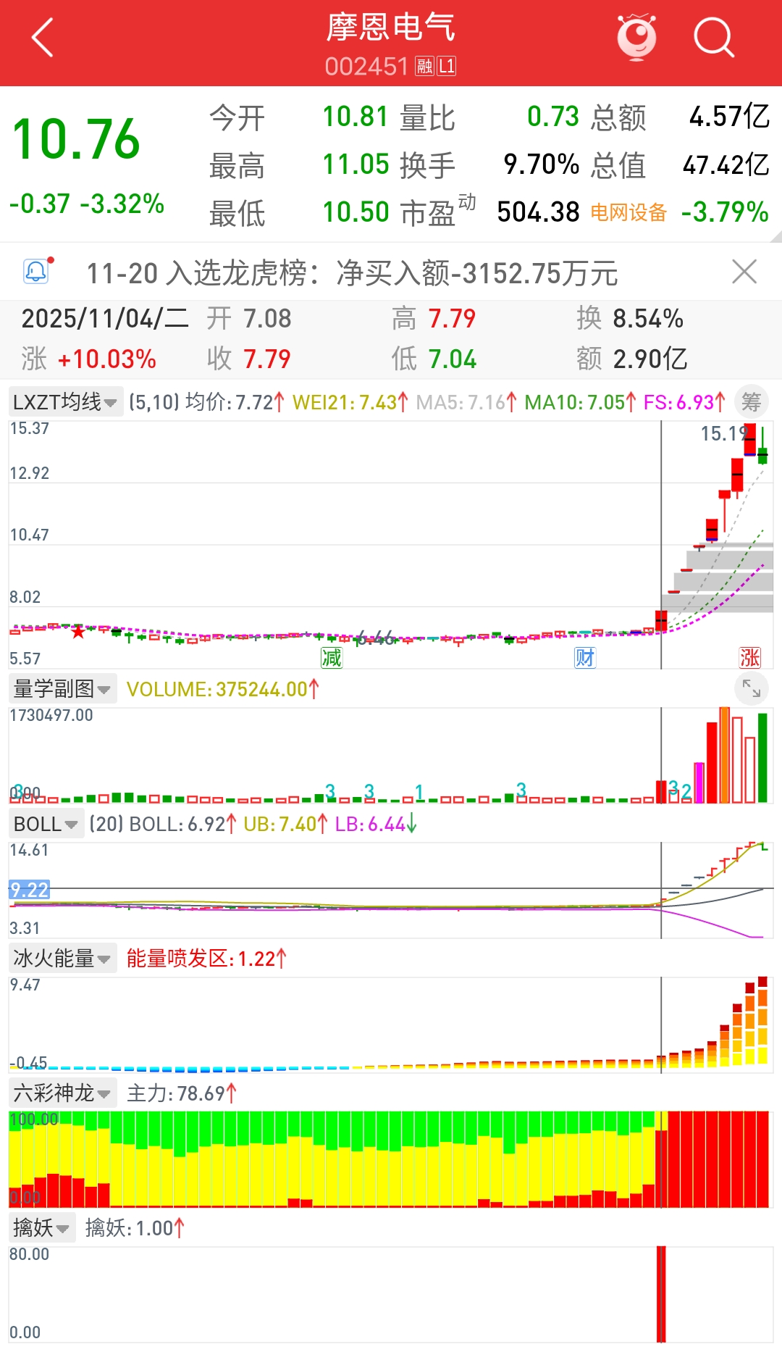Tap the 今开 10.81 value

tap(356, 117)
